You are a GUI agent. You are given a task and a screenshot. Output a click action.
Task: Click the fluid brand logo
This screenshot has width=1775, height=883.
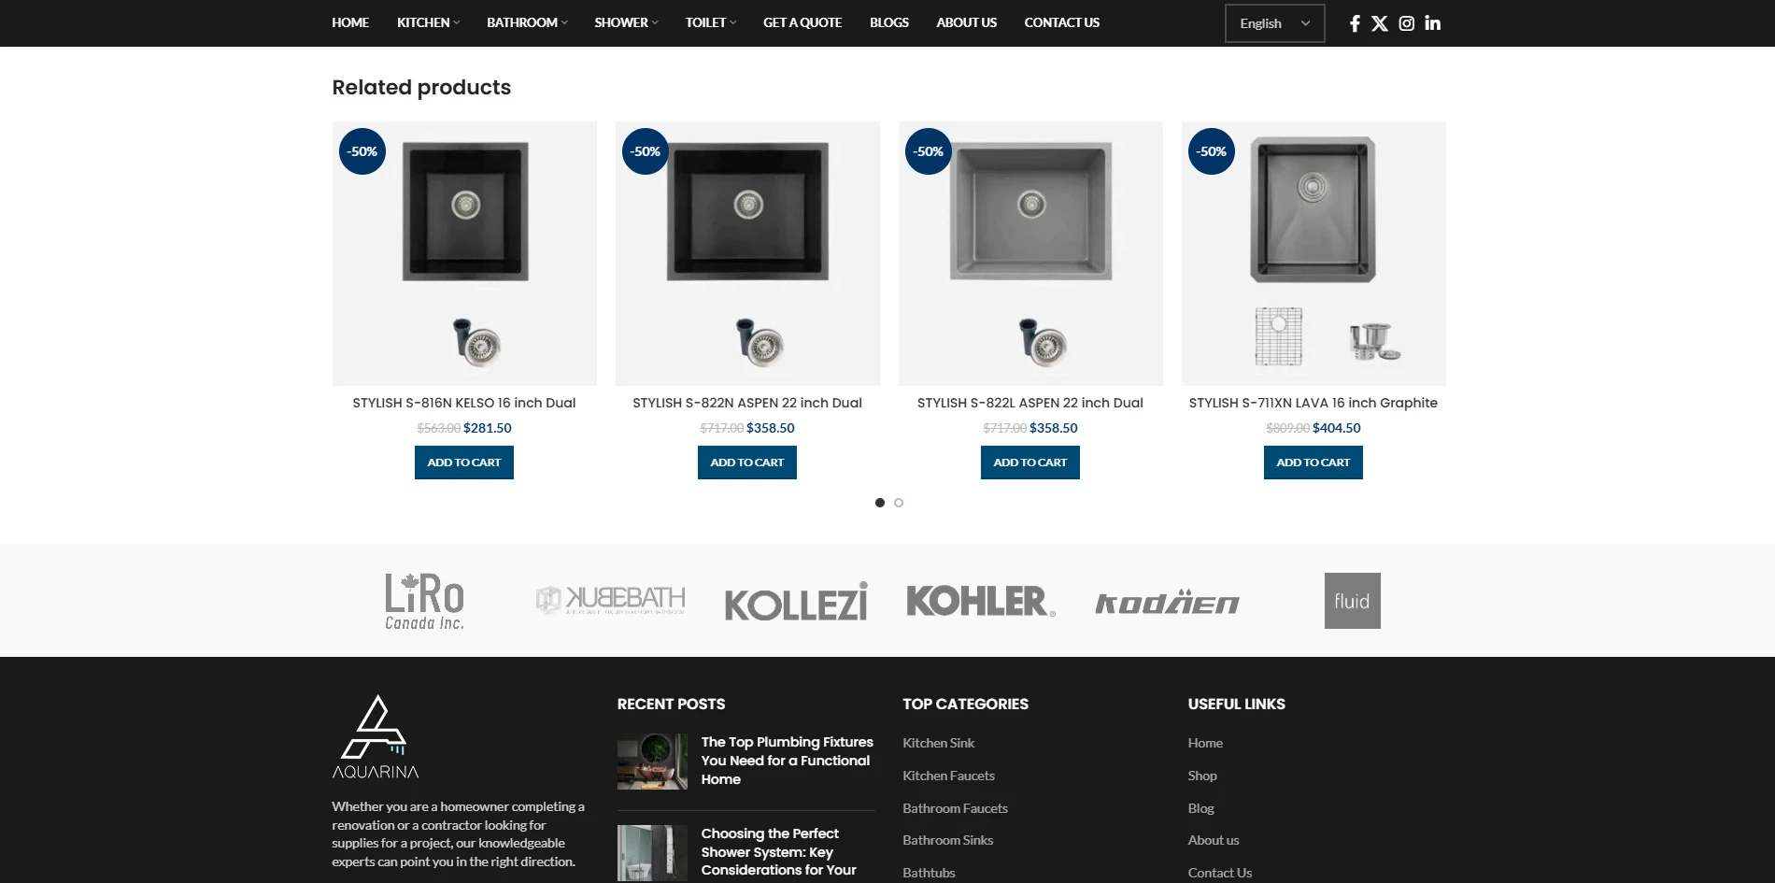(x=1352, y=601)
